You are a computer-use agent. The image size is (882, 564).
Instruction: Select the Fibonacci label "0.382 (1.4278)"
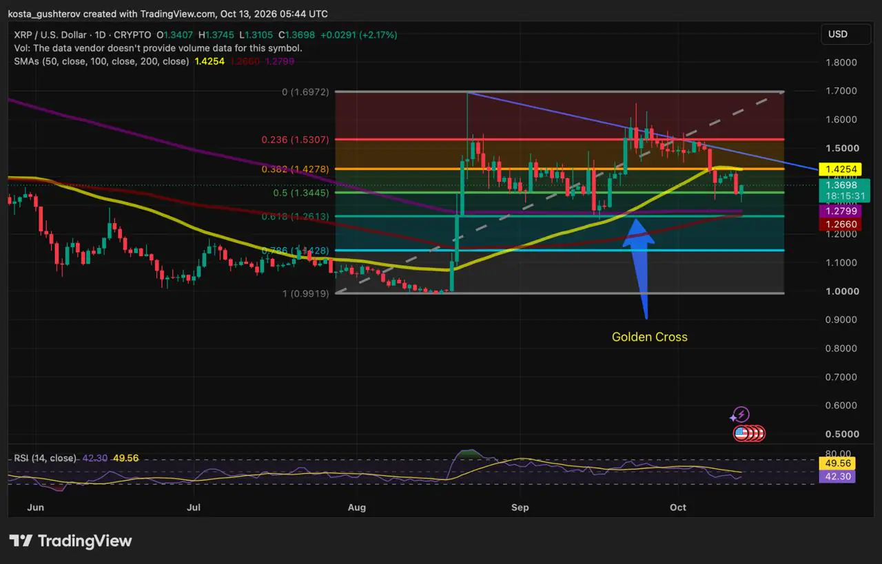point(295,169)
